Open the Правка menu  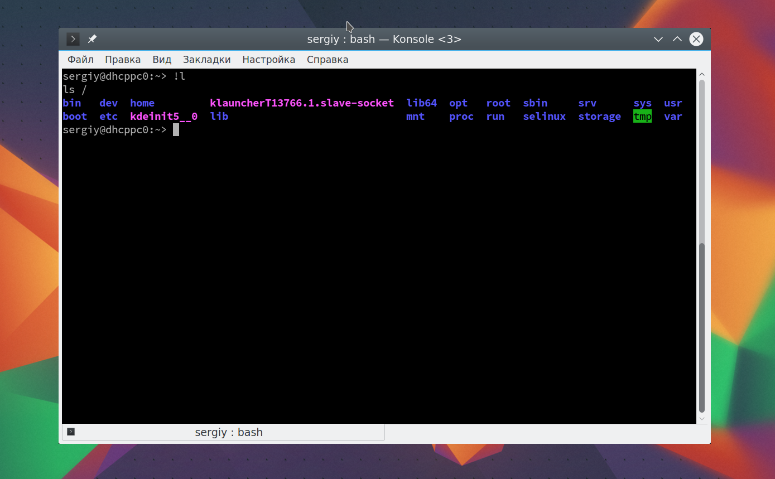click(123, 60)
